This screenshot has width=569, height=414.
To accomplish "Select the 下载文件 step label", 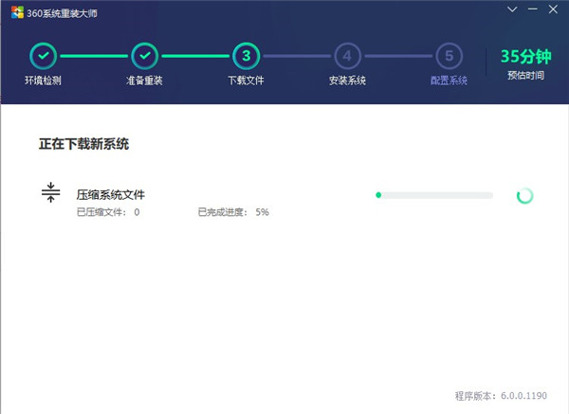I will pos(246,81).
